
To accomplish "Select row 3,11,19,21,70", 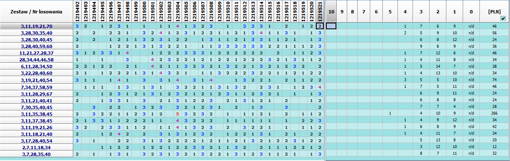I will (x=36, y=26).
